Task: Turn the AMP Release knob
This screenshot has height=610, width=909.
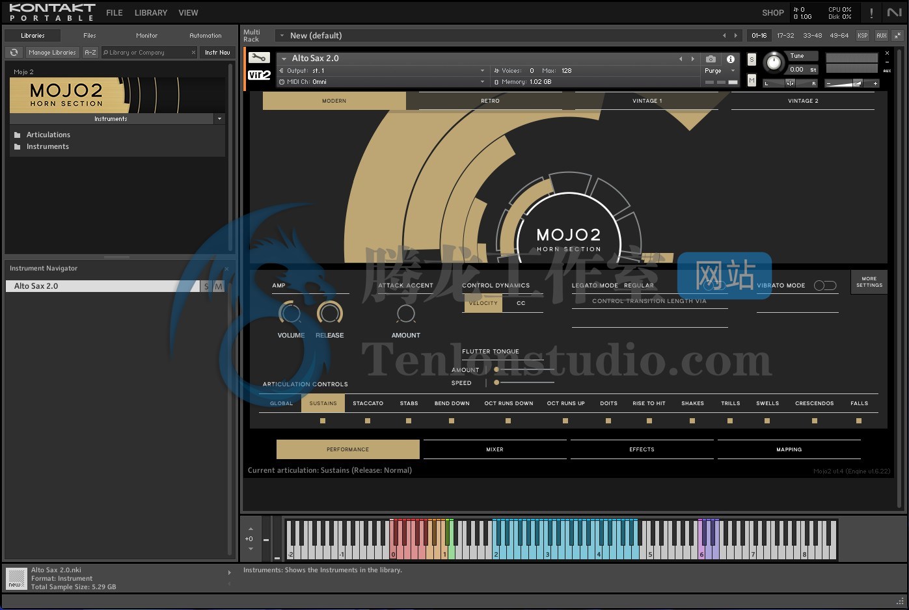Action: 329,313
